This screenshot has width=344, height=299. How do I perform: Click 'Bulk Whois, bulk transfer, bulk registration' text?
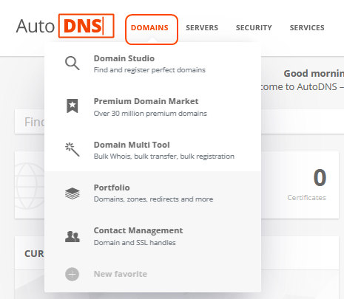(164, 157)
